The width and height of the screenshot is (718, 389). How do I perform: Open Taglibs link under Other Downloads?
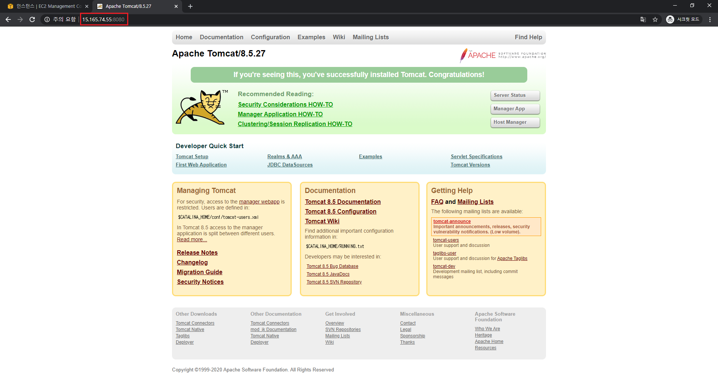pos(182,336)
